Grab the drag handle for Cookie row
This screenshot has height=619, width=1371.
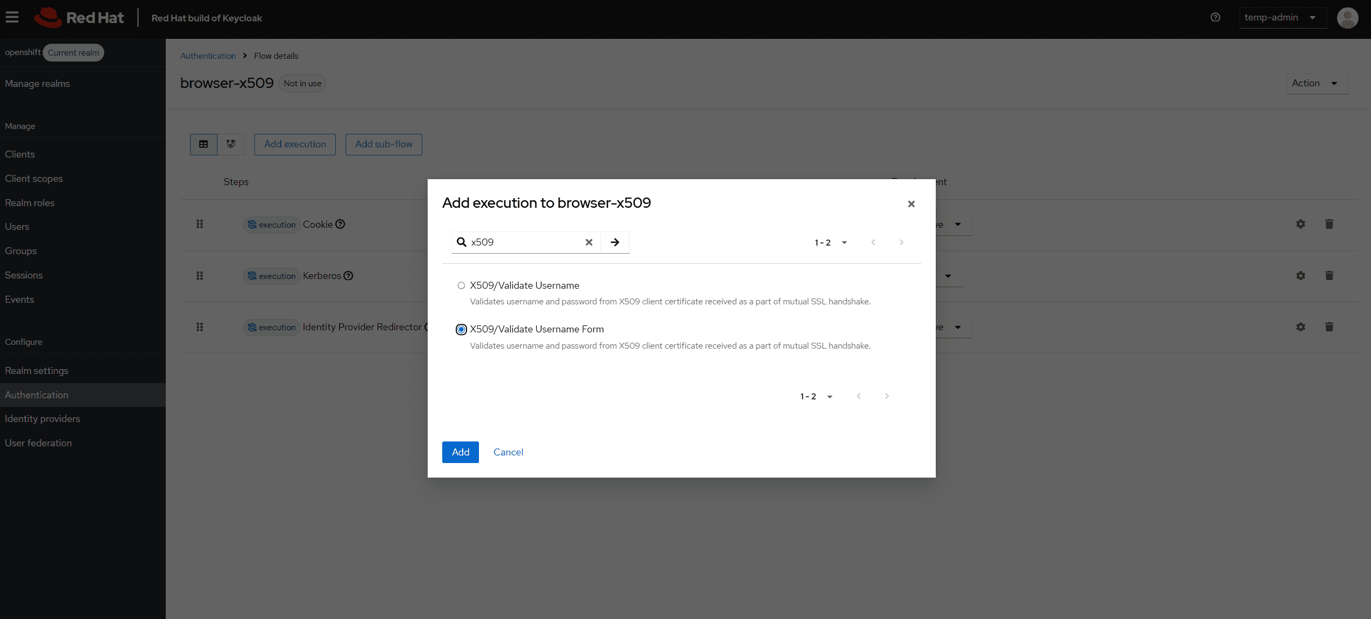click(x=200, y=224)
